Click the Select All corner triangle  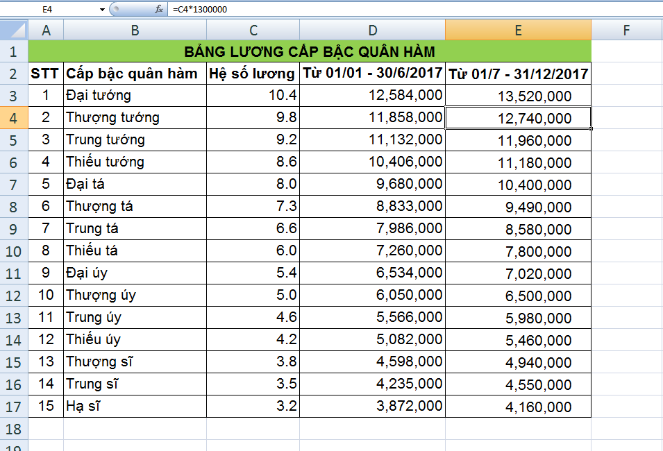pos(15,30)
